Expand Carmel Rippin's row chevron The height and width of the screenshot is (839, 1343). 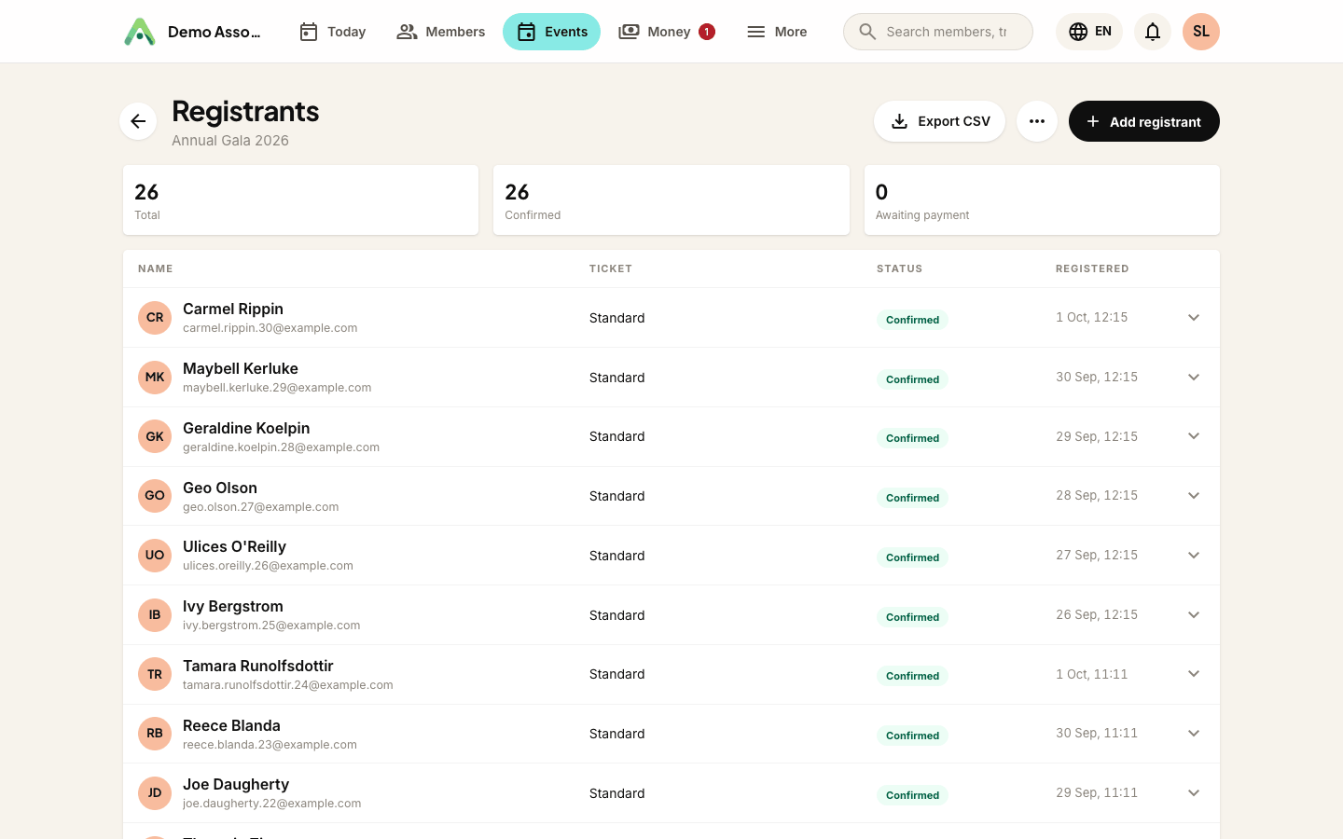1194,318
